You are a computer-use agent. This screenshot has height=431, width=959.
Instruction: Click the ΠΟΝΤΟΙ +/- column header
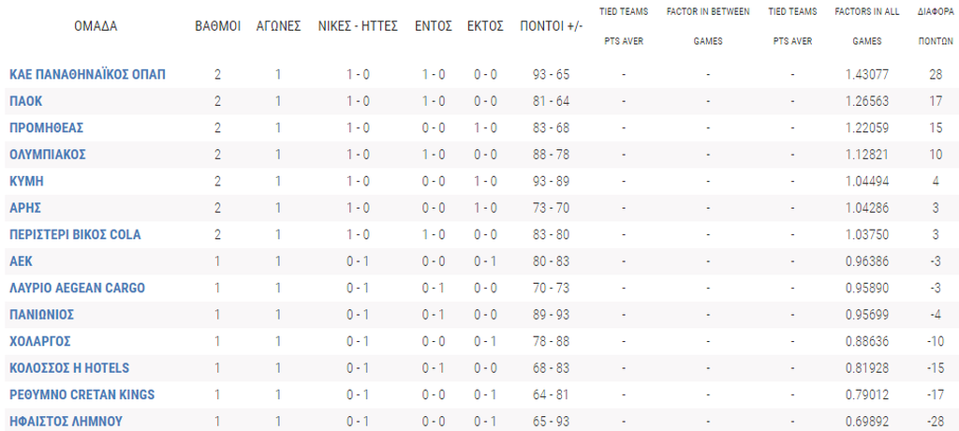pos(551,26)
